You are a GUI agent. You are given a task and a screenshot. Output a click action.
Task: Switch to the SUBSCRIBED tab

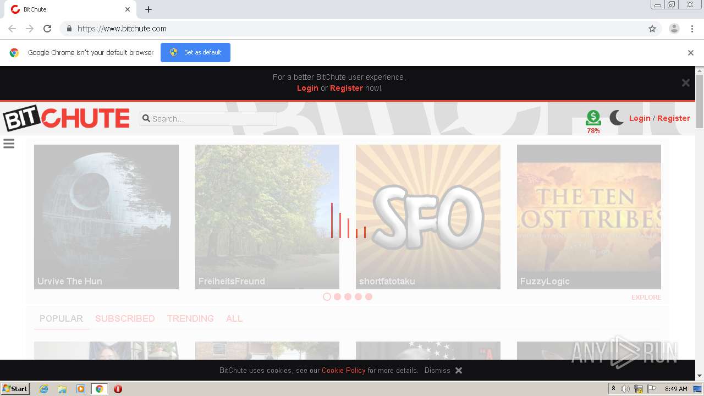[x=125, y=318]
